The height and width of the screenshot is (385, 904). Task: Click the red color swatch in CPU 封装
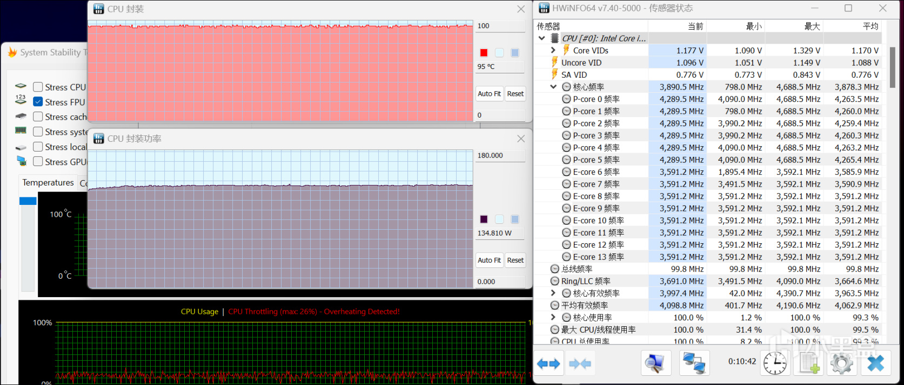[484, 52]
